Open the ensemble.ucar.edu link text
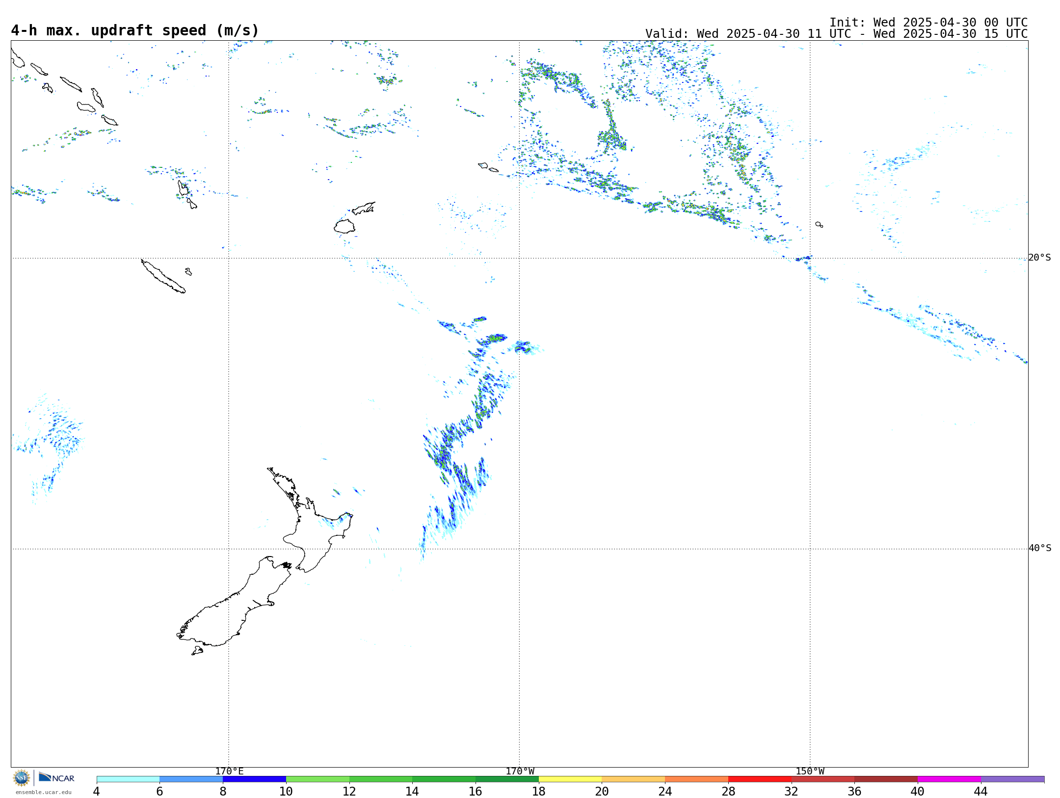1060x798 pixels. [x=44, y=792]
